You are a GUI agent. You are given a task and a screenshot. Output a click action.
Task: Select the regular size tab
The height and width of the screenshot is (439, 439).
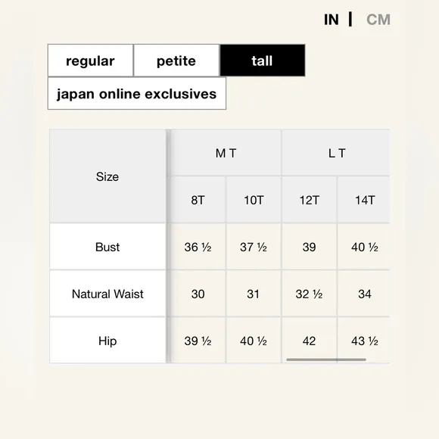tap(90, 61)
